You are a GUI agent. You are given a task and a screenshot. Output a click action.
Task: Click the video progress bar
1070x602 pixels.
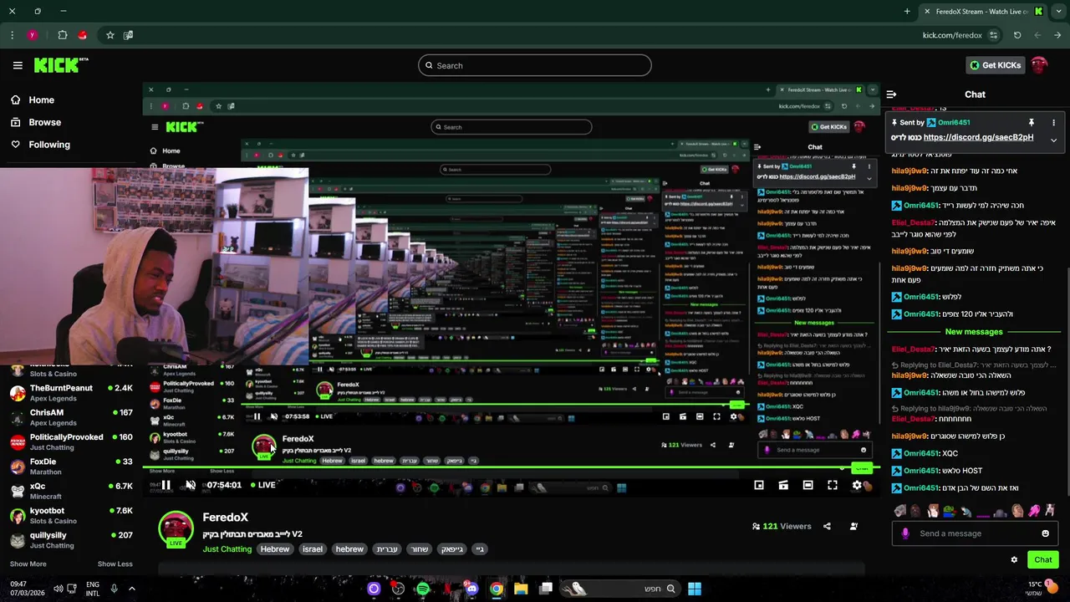[x=510, y=467]
